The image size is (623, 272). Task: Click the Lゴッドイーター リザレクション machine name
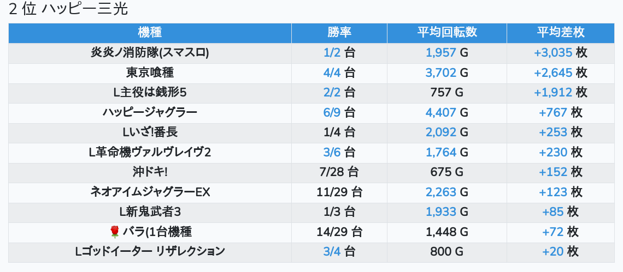[150, 252]
